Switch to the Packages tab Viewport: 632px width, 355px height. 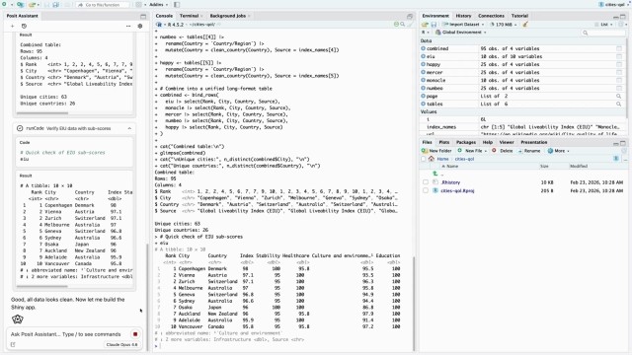click(x=466, y=142)
